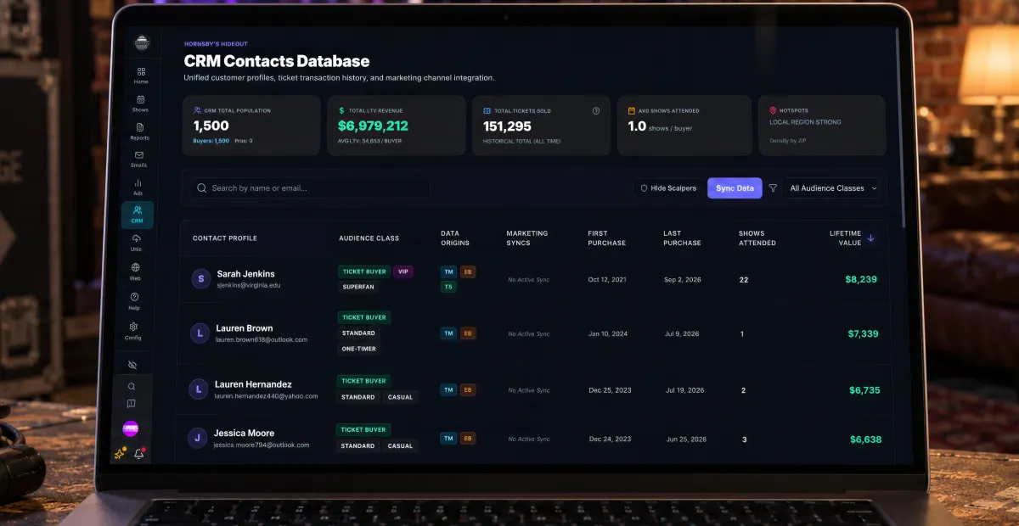Screen dimensions: 1019x526
Task: Open Config settings in sidebar
Action: tap(133, 331)
